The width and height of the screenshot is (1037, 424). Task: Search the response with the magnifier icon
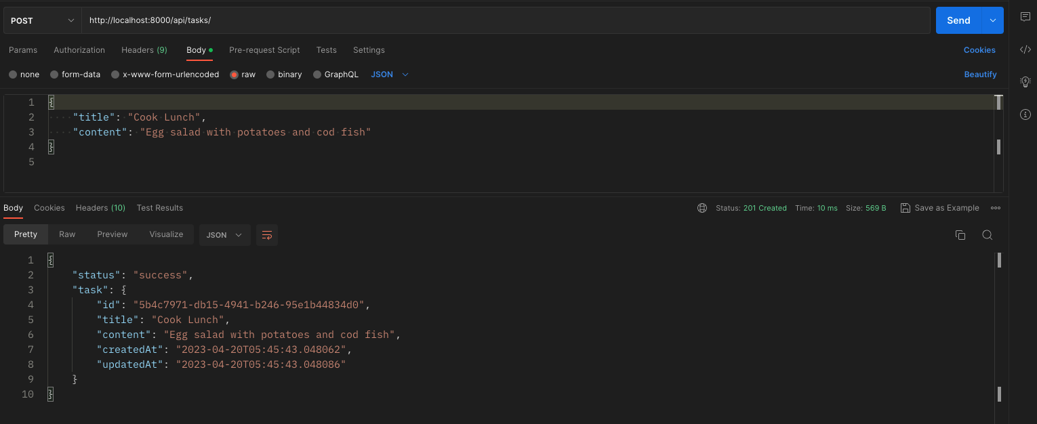pos(988,235)
